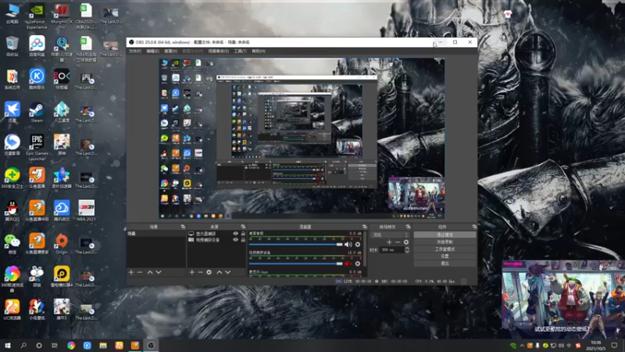This screenshot has width=625, height=352.
Task: Open transition properties gear icon
Action: pyautogui.click(x=406, y=242)
